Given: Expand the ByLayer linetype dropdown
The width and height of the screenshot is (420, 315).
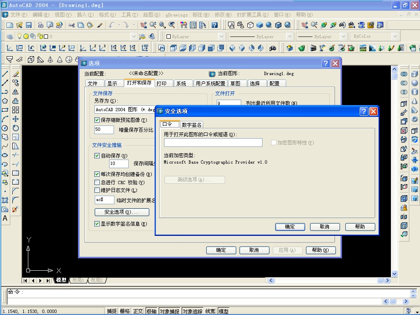Looking at the screenshot, I should coord(289,37).
